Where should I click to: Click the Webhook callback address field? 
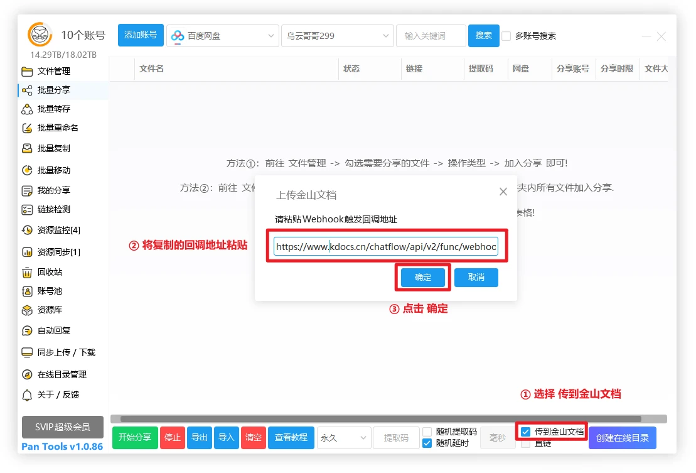[385, 247]
